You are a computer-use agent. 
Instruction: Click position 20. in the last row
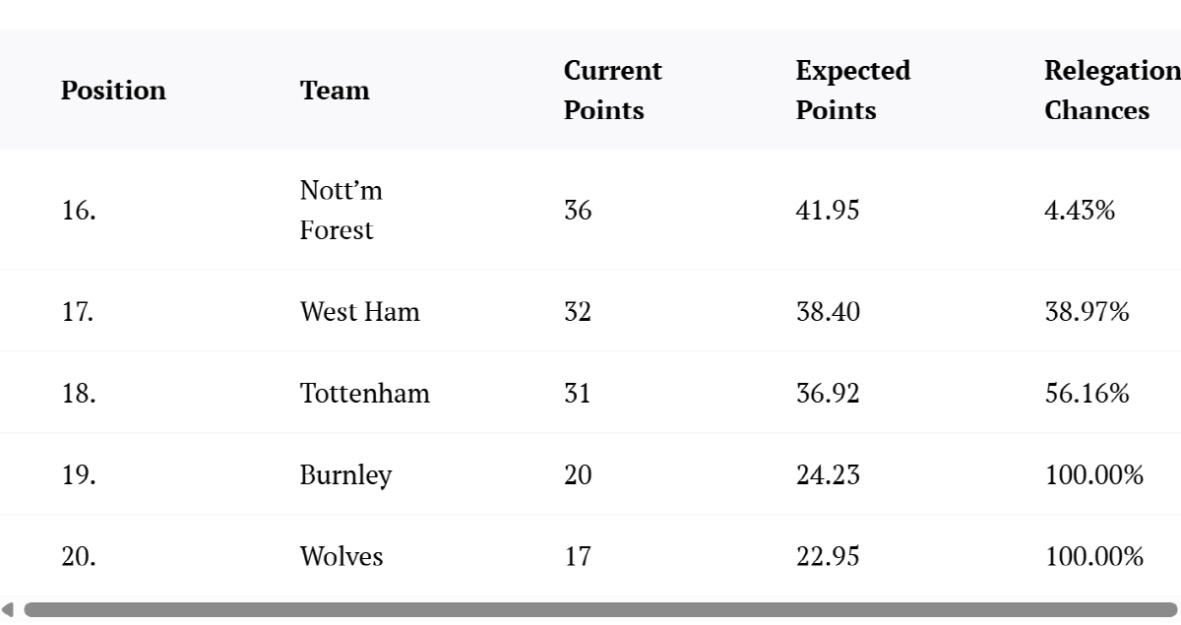78,557
